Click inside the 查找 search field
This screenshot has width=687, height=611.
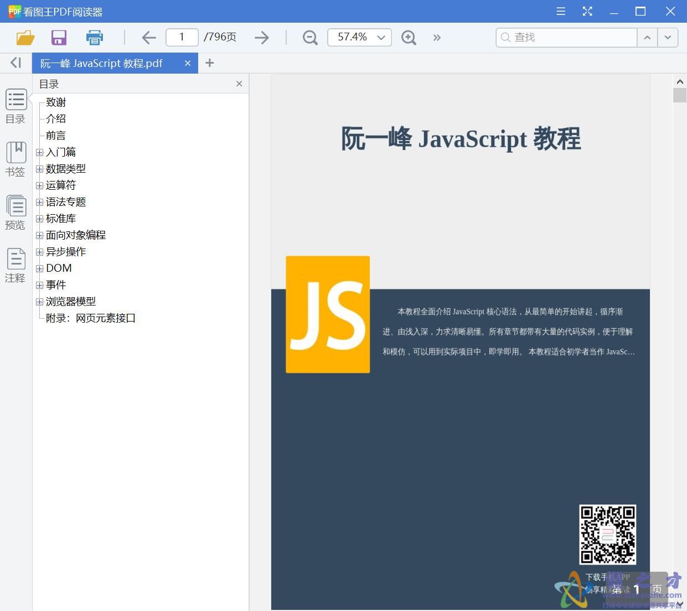coord(565,37)
